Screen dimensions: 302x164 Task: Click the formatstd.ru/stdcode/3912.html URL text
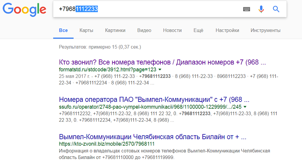point(107,69)
